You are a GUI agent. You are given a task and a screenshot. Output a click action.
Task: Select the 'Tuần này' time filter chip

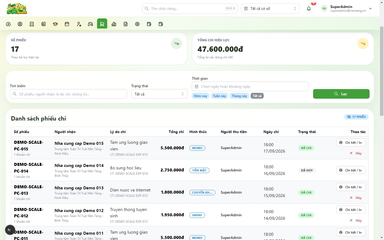tap(219, 96)
